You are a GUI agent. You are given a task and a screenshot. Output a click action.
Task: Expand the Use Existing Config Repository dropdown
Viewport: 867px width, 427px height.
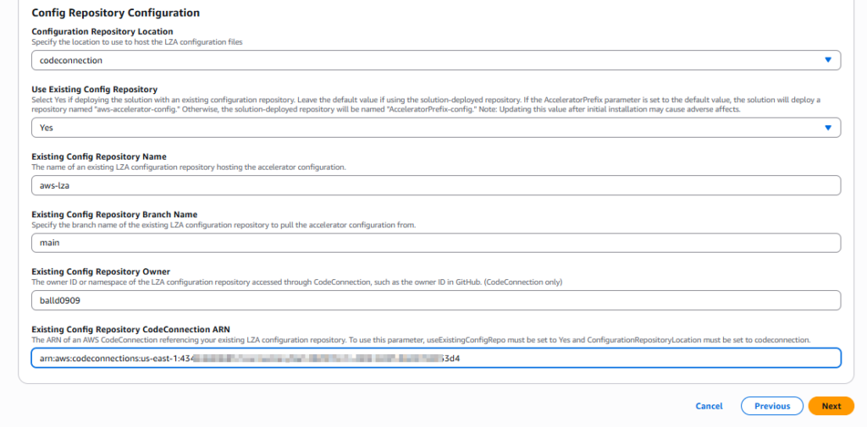423,128
